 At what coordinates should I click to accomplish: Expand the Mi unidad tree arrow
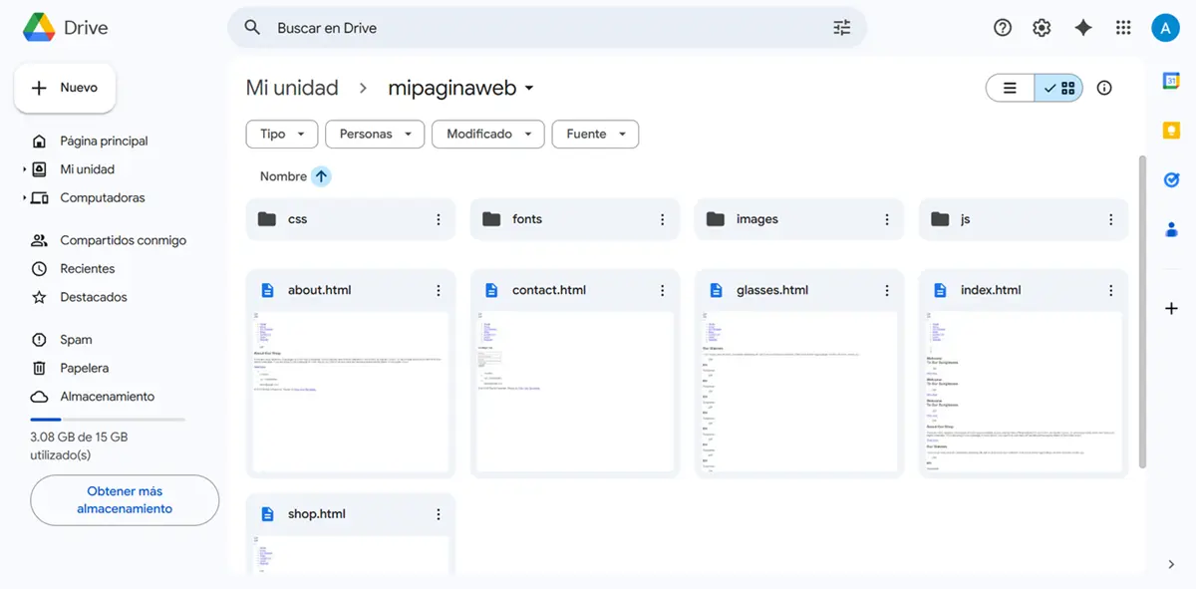[x=25, y=169]
